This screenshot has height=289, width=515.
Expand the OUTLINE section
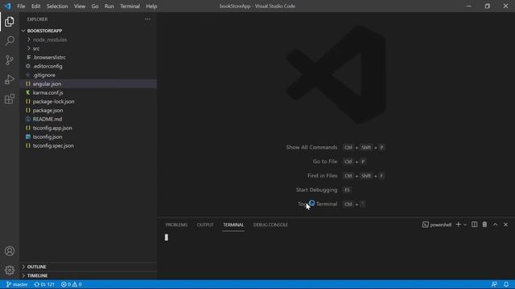(x=88, y=267)
